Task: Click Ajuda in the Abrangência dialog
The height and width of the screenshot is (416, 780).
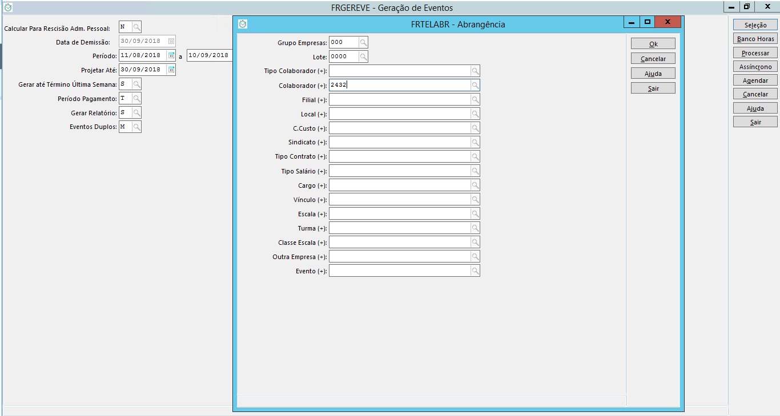Action: 653,74
